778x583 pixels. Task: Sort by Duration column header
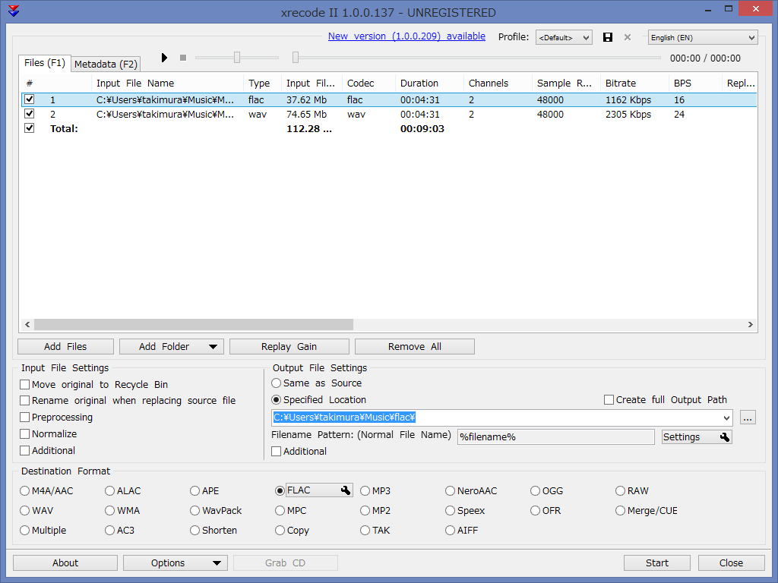tap(429, 84)
